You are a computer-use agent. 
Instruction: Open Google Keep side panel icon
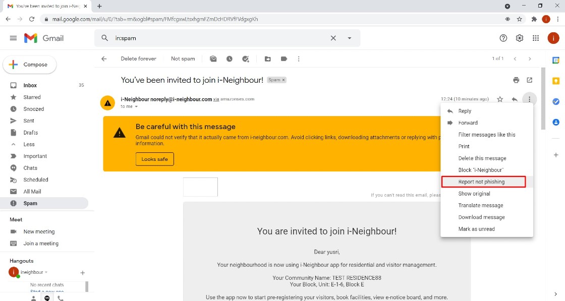(556, 81)
